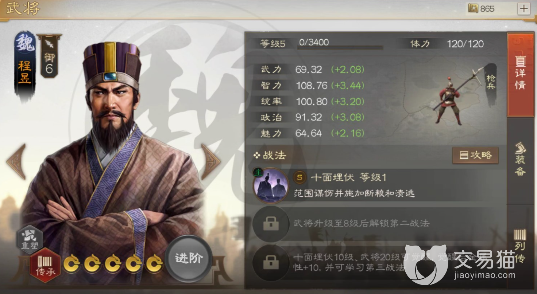Tap the 十面埋伏 skill portrait icon

[x=270, y=186]
